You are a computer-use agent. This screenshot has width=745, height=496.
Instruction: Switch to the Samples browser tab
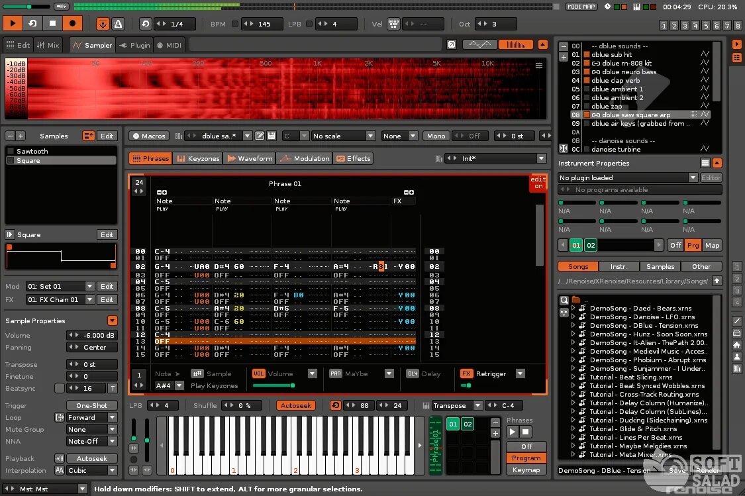click(x=660, y=266)
